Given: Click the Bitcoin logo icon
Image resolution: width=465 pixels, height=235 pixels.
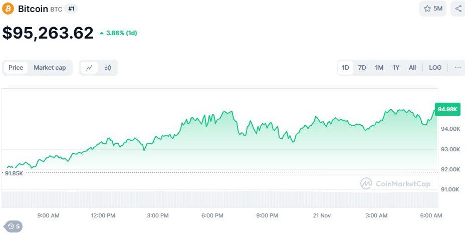Looking at the screenshot, I should [x=9, y=9].
